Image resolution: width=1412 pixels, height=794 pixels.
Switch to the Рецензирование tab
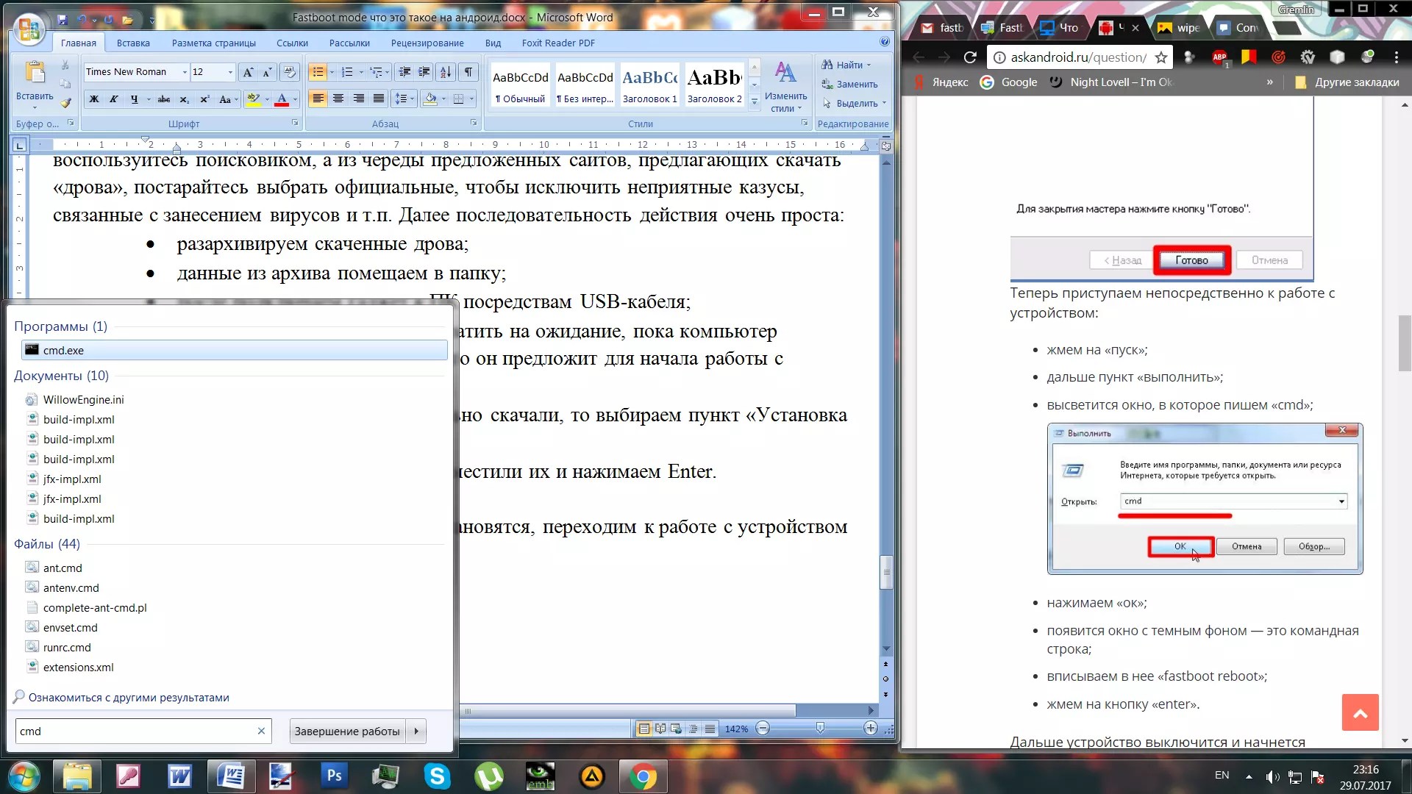(x=427, y=43)
